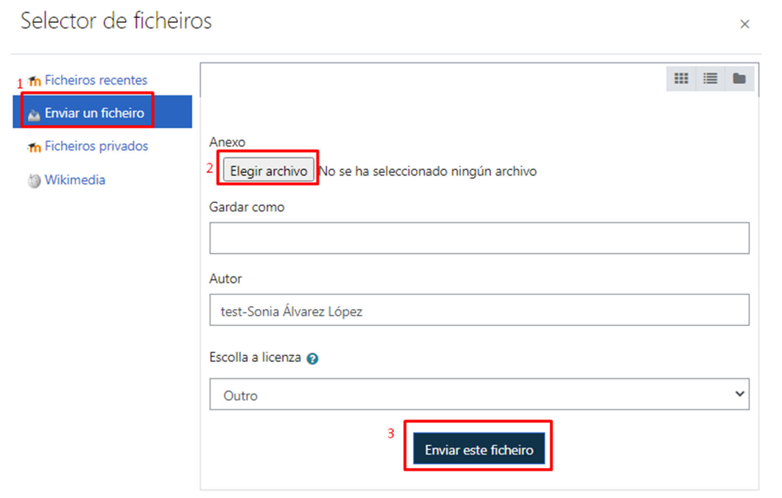
Task: Open the Wikimedia repository text link
Action: (x=74, y=180)
